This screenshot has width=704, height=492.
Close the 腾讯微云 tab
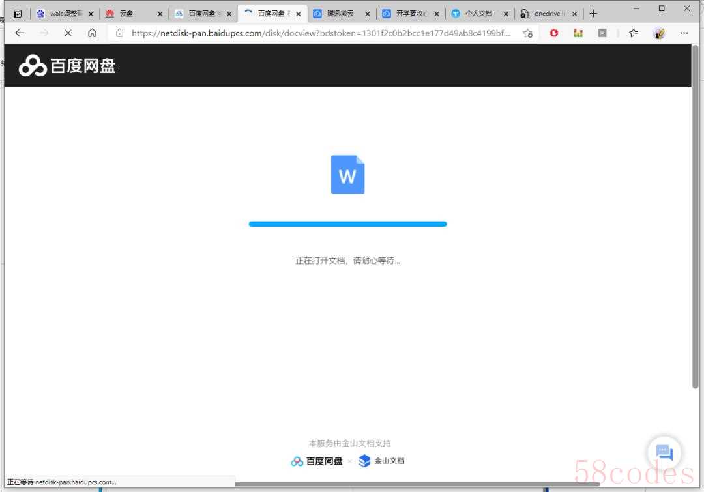(x=367, y=14)
